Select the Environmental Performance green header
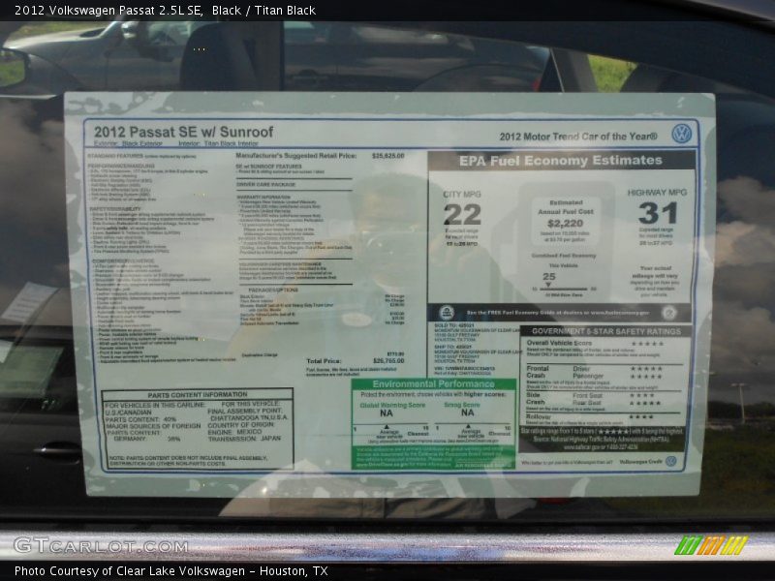The height and width of the screenshot is (581, 775). (433, 384)
